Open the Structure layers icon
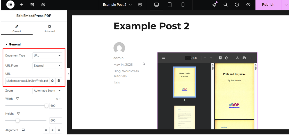Viewport: 289px width, 136px height. [x=43, y=5]
